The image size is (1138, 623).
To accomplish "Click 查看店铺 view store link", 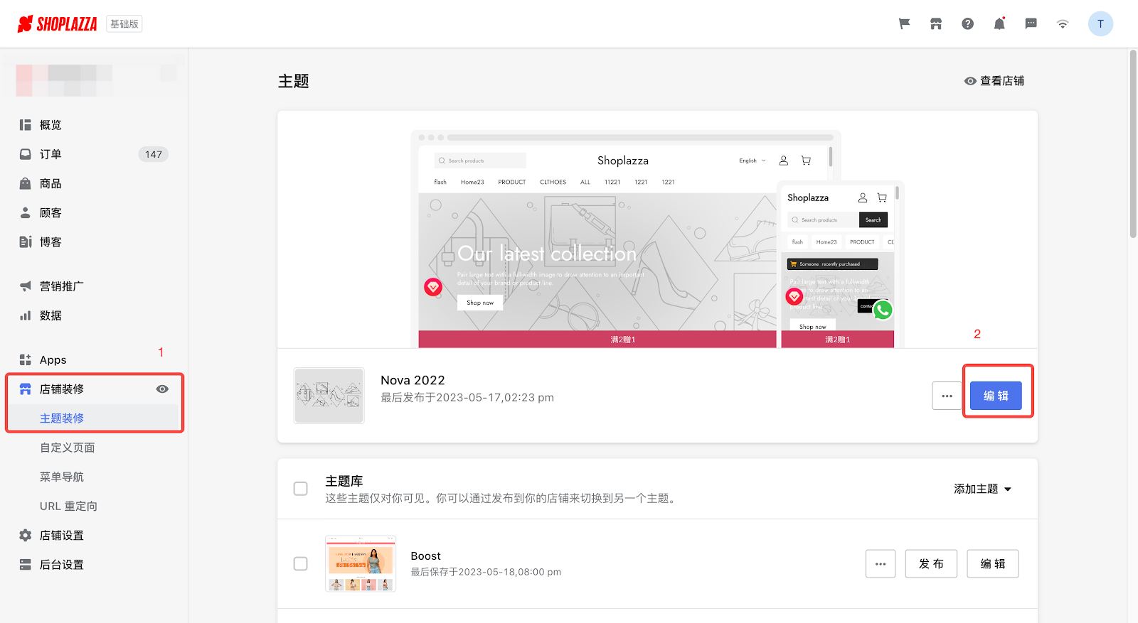I will (x=994, y=81).
